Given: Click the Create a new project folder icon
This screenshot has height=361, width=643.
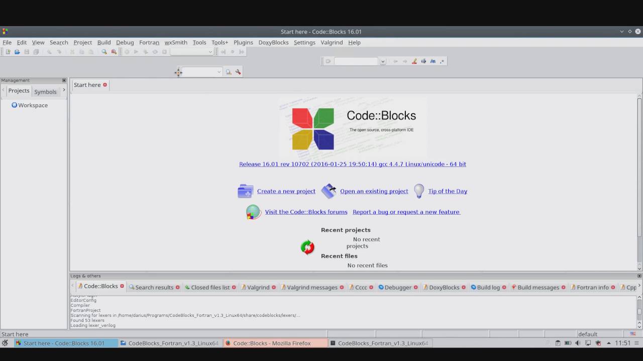Looking at the screenshot, I should point(246,191).
